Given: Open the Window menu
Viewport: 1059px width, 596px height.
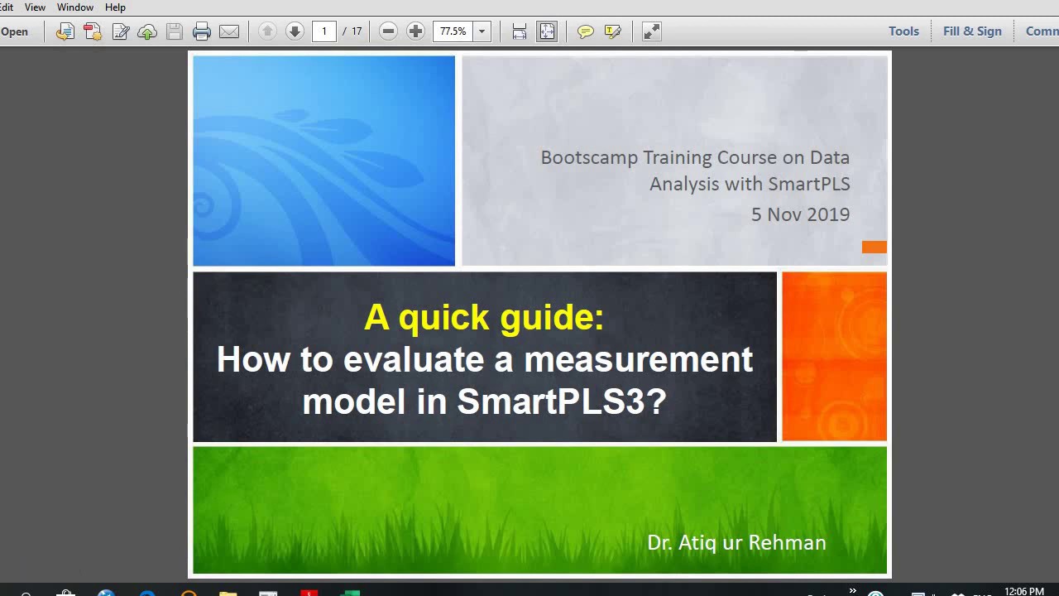Looking at the screenshot, I should 74,7.
